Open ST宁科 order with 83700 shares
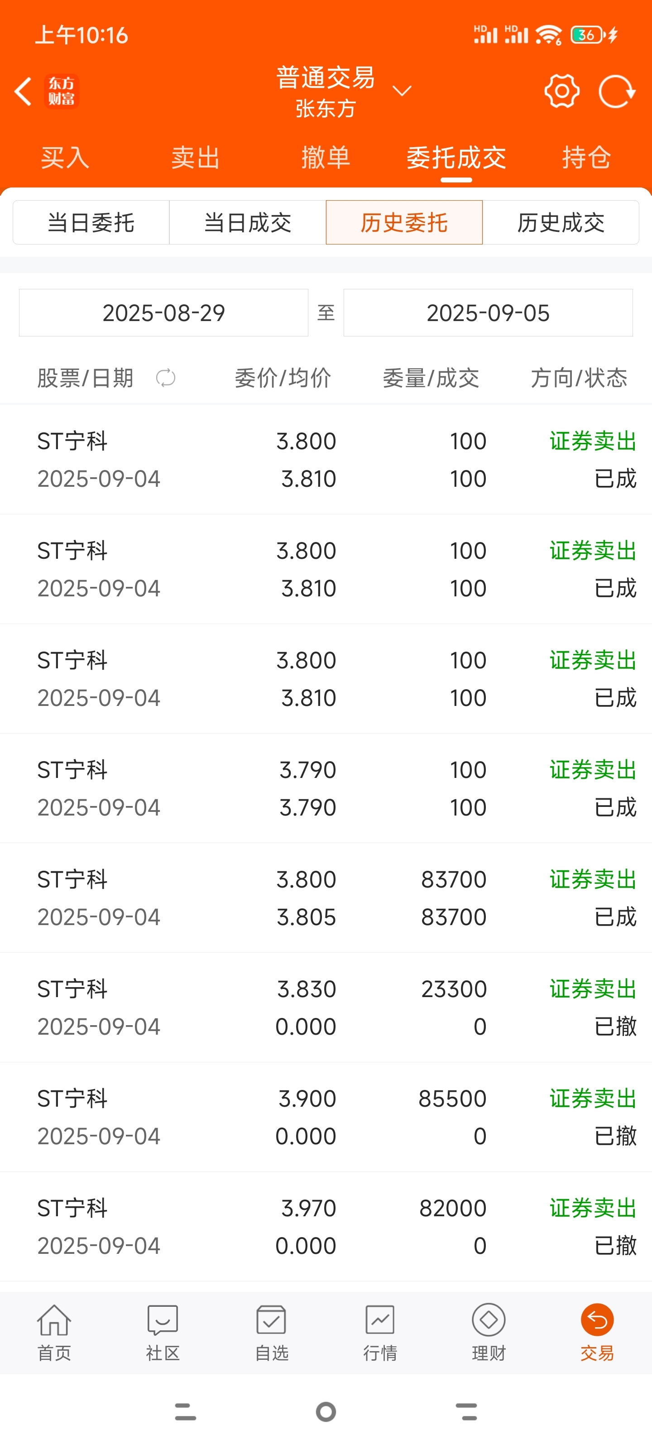 [x=326, y=898]
